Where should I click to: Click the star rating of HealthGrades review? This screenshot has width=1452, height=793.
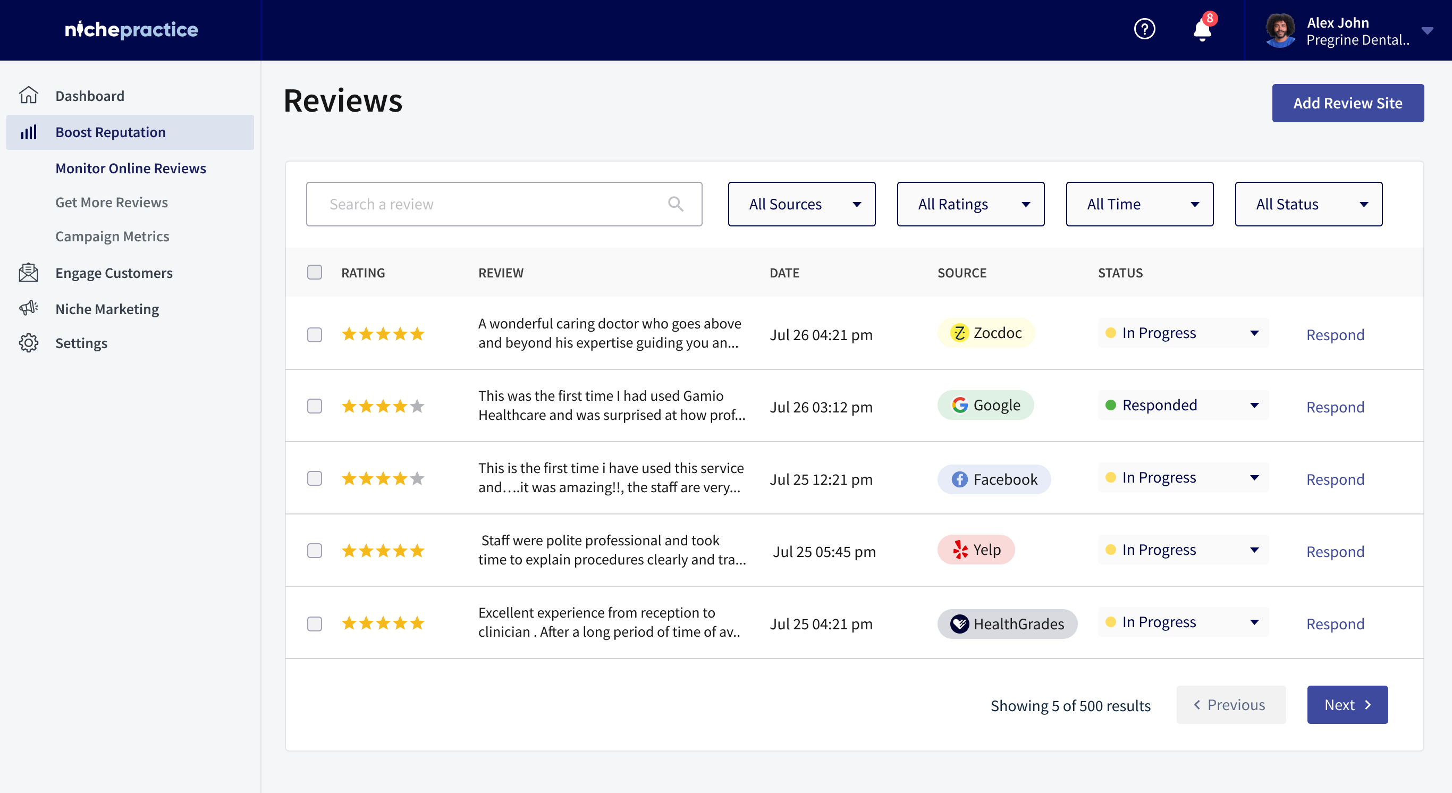point(383,623)
